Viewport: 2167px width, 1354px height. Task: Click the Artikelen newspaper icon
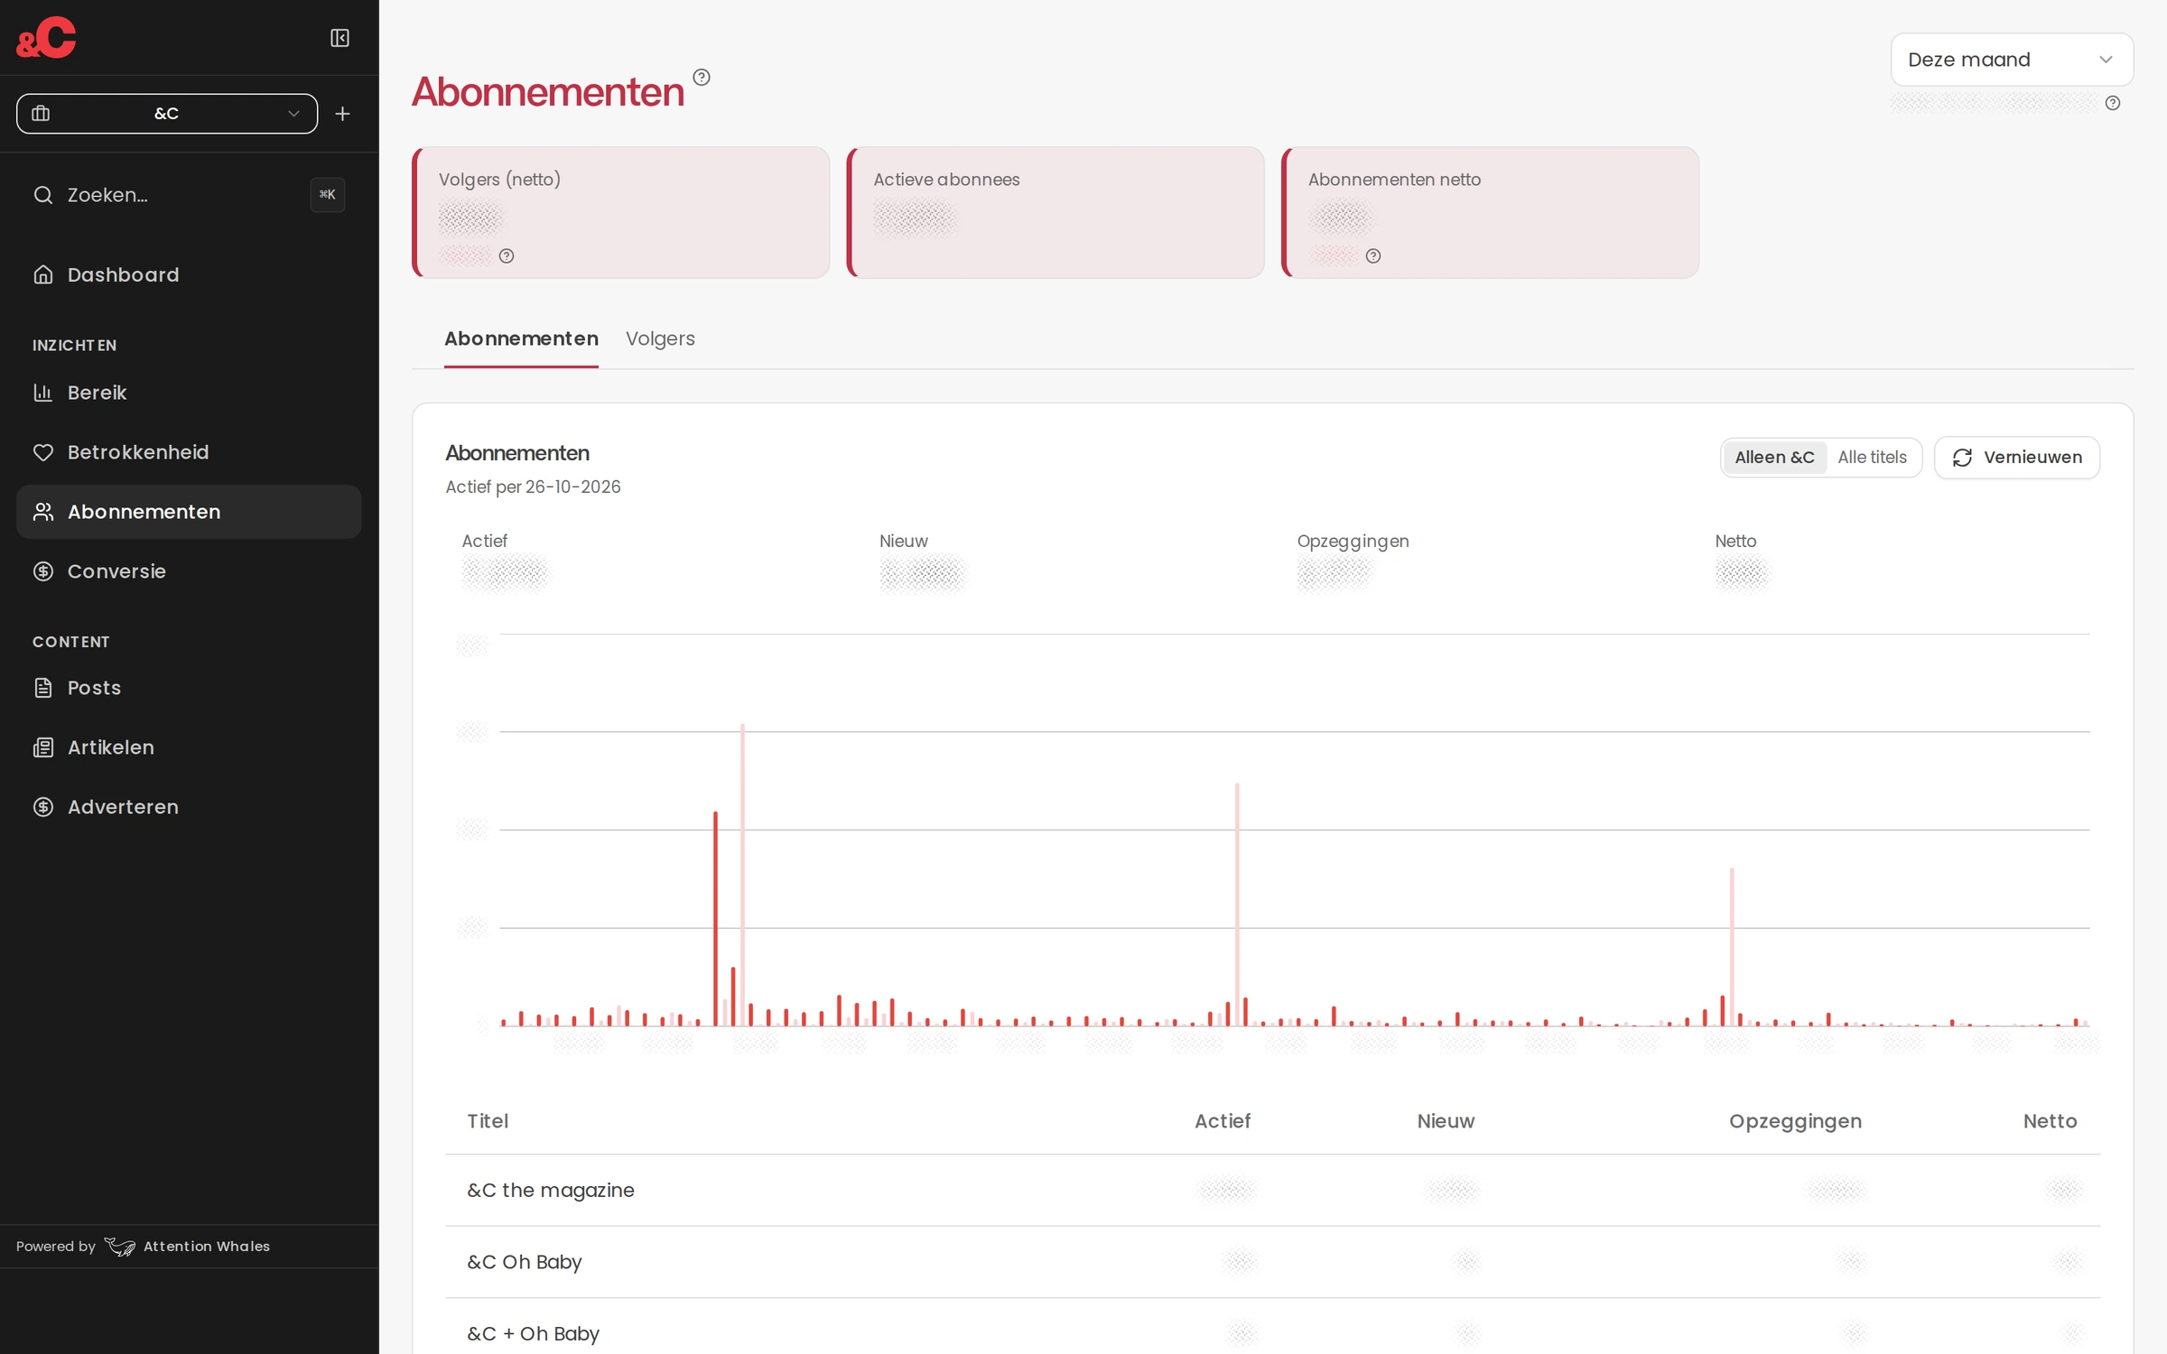[43, 747]
